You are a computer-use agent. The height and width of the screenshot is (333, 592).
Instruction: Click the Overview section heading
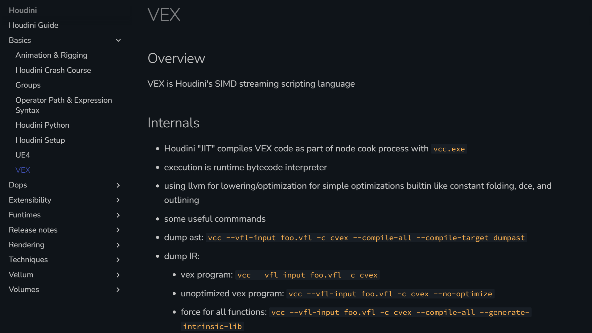pyautogui.click(x=176, y=58)
